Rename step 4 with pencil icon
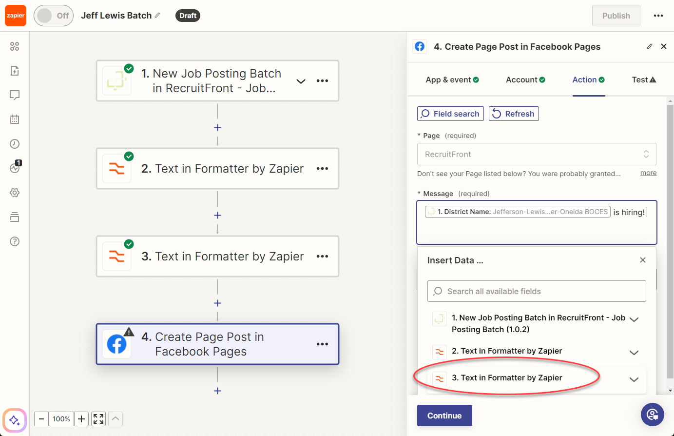This screenshot has height=436, width=674. 649,46
